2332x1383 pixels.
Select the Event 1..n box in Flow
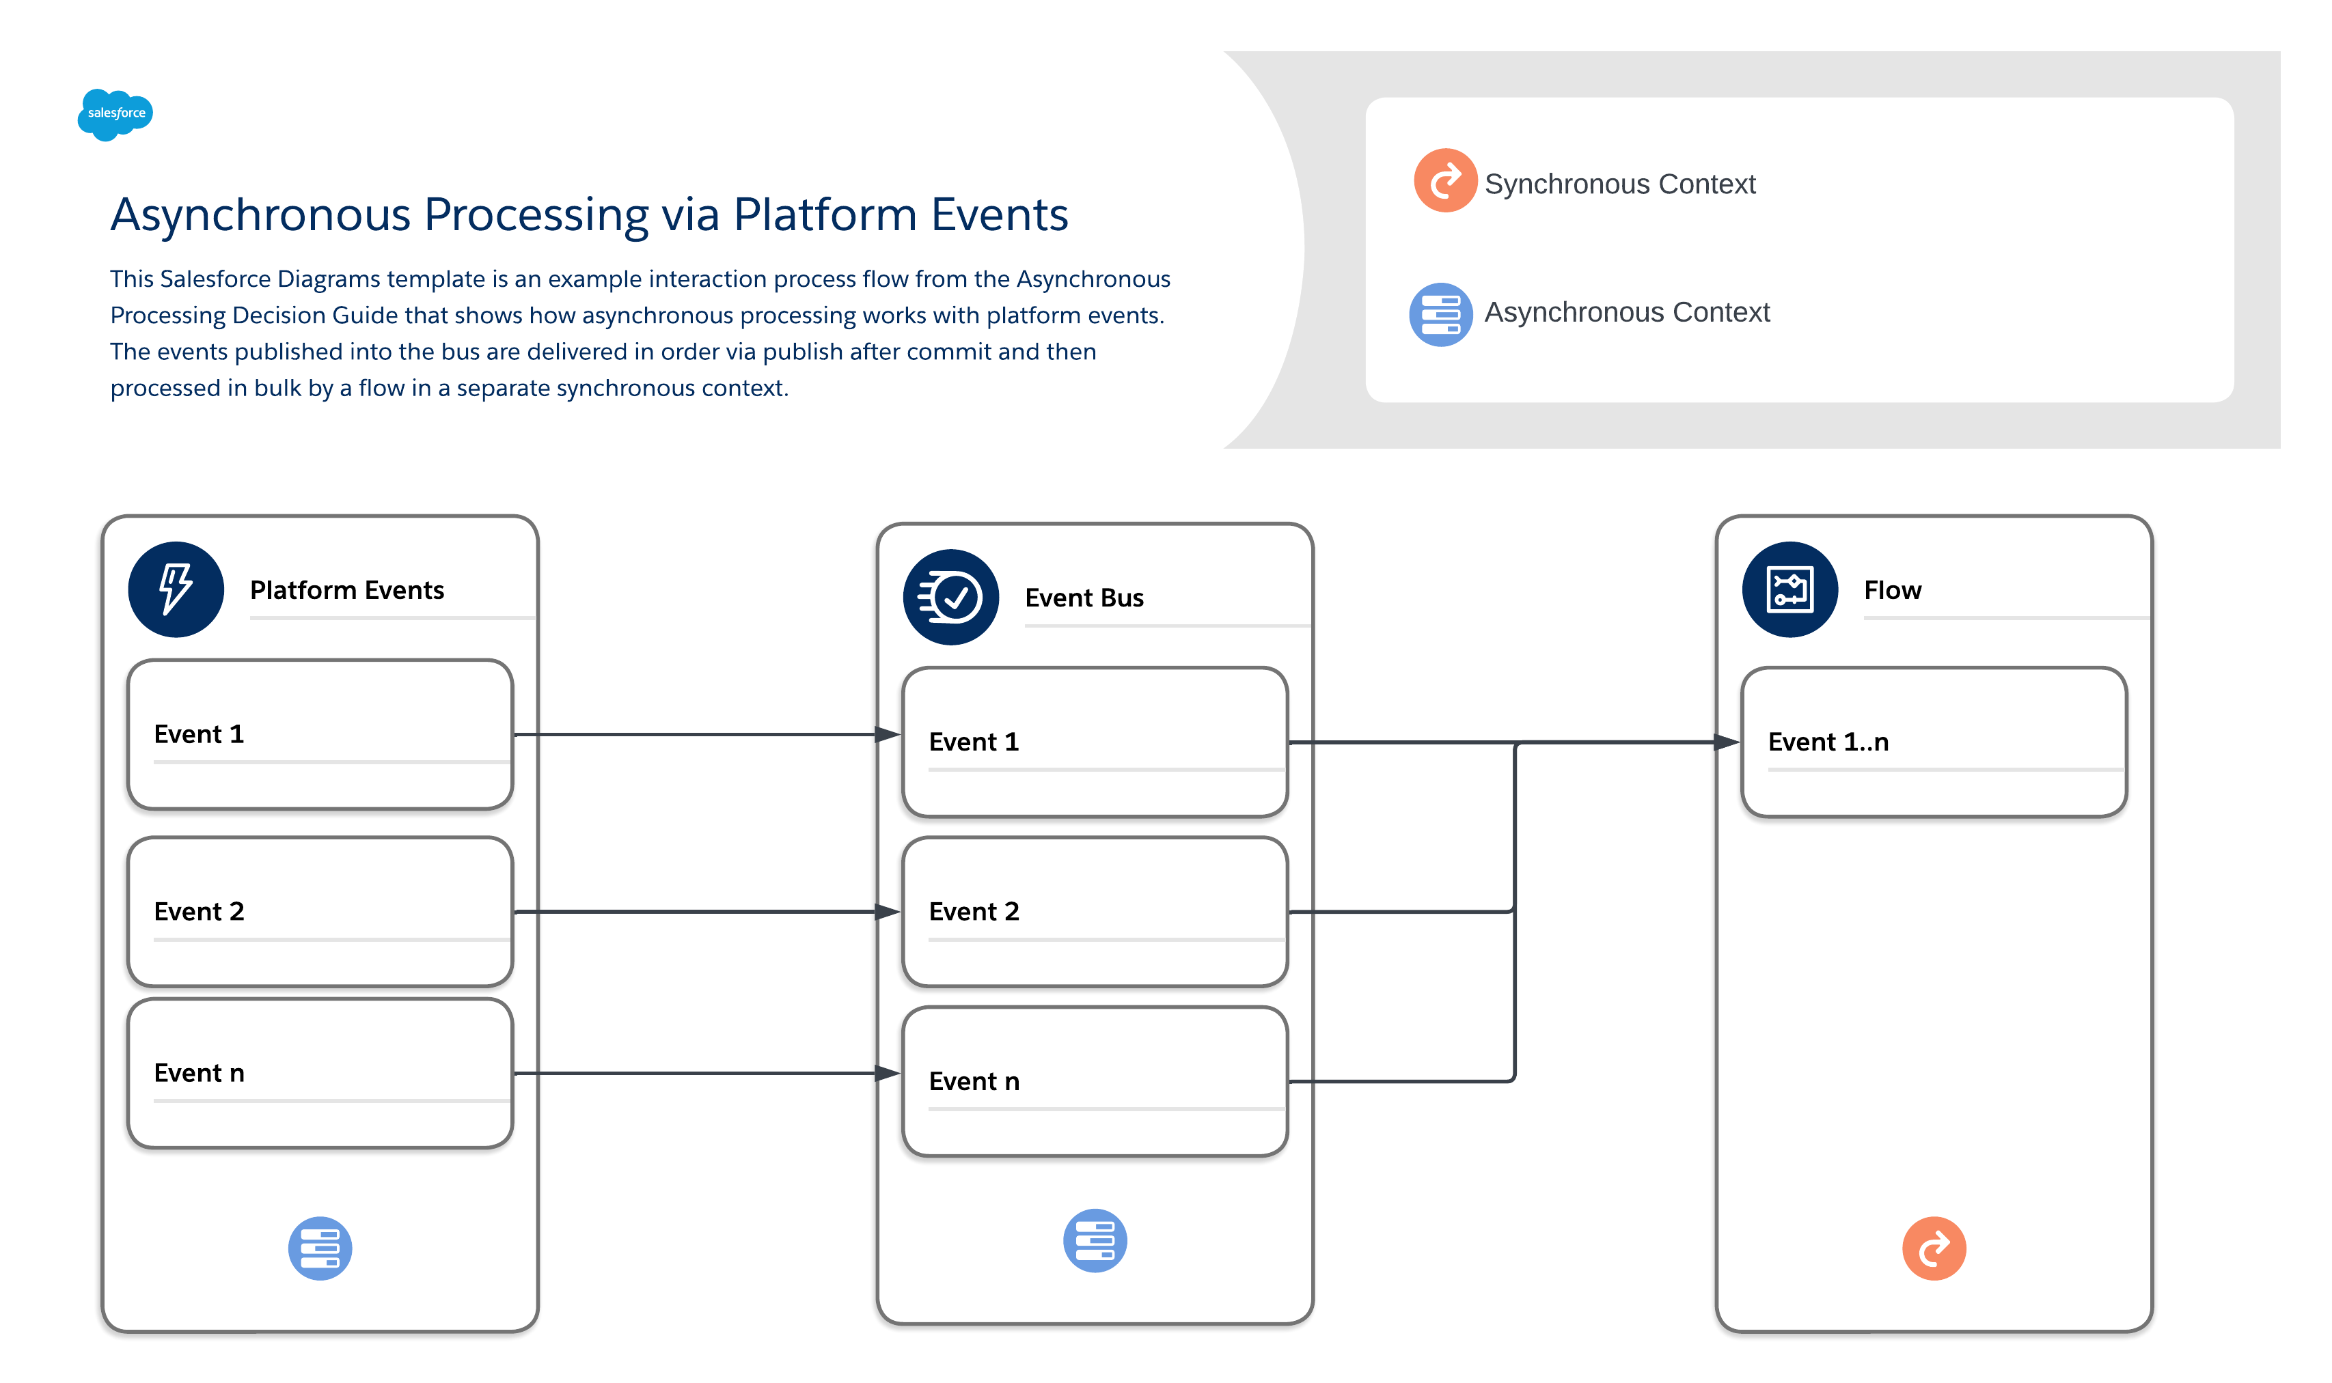tap(1933, 742)
